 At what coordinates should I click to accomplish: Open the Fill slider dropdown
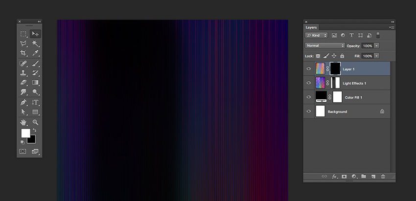click(377, 56)
